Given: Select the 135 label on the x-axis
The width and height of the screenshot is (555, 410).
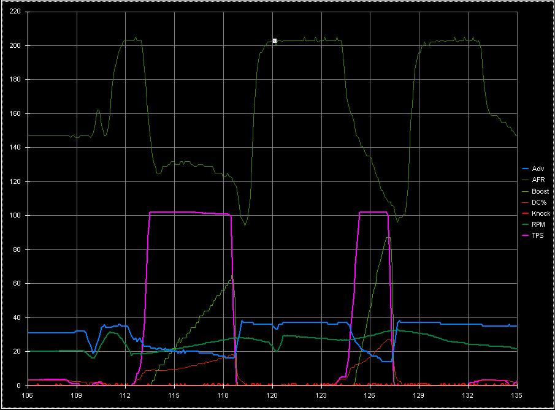Looking at the screenshot, I should pos(517,395).
